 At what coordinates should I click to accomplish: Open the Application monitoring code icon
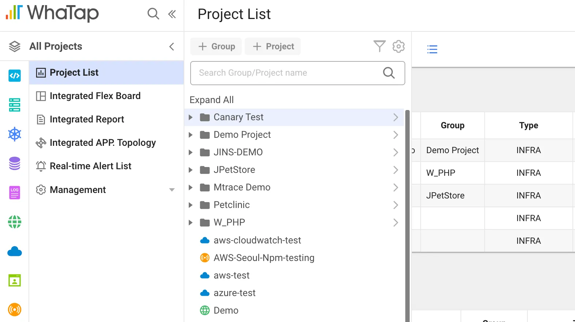15,76
